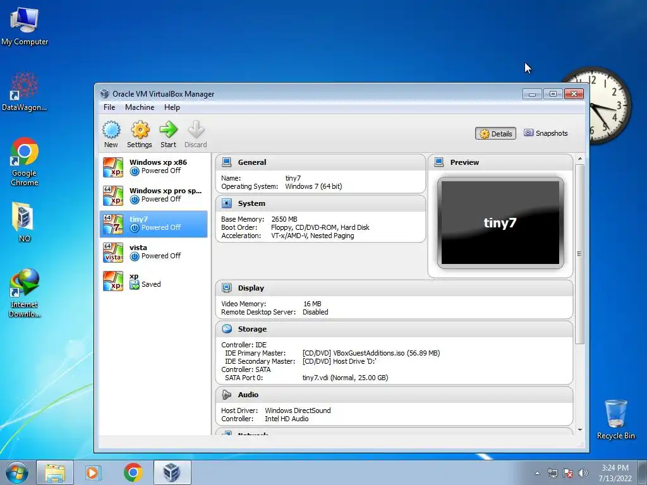Click the network tray icon
The image size is (647, 485).
tap(552, 473)
